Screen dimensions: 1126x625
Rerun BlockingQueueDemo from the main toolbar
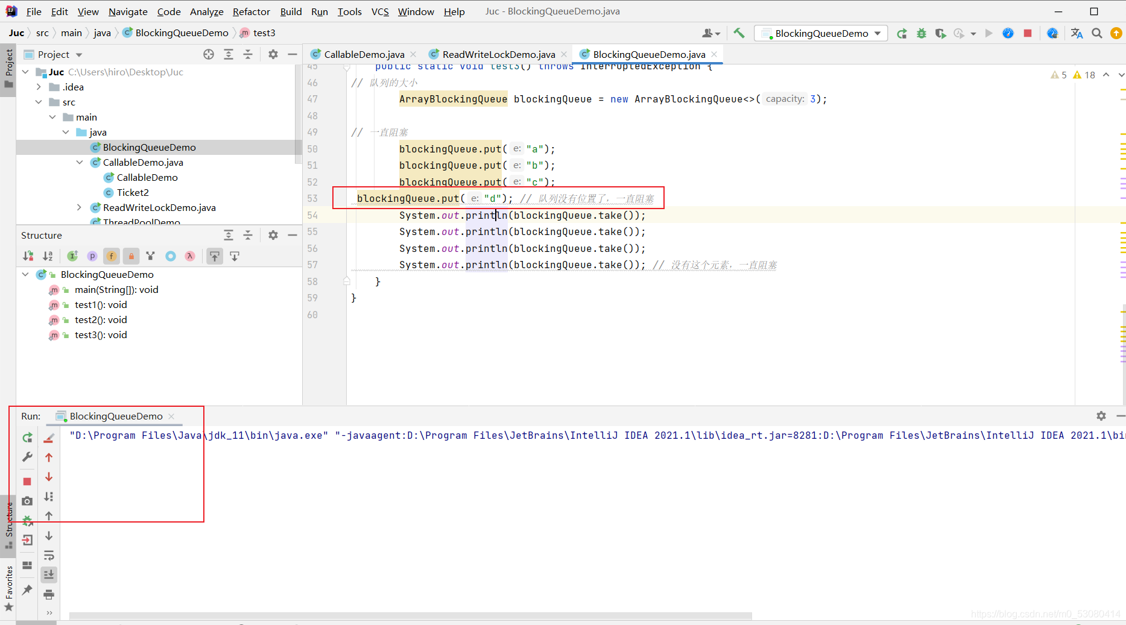[902, 33]
